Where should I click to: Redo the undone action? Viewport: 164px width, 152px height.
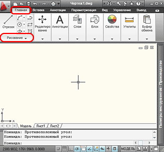(x=44, y=4)
